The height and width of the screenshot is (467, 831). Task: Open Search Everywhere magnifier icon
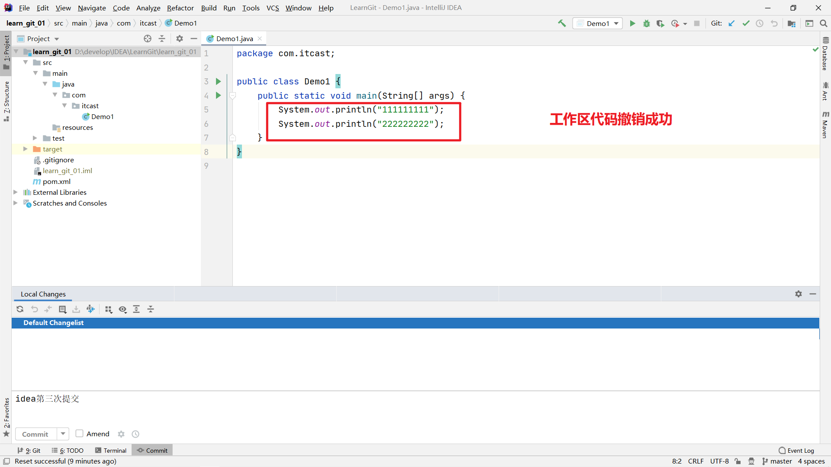824,23
